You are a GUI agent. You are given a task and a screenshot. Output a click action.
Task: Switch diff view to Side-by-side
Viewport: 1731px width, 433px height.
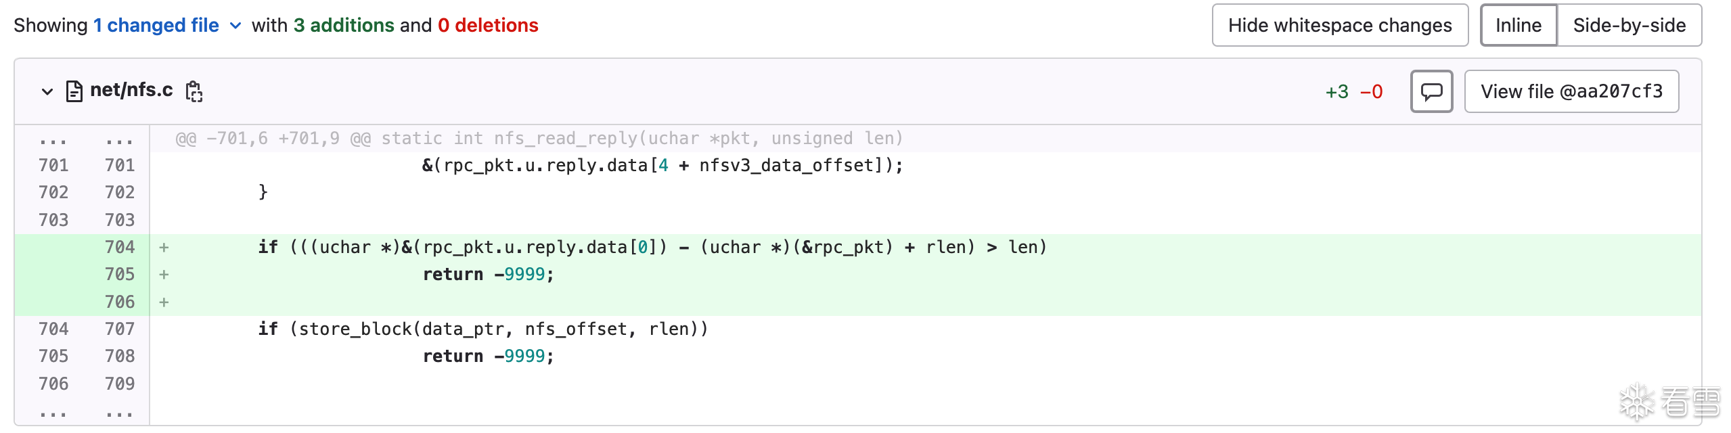point(1629,26)
